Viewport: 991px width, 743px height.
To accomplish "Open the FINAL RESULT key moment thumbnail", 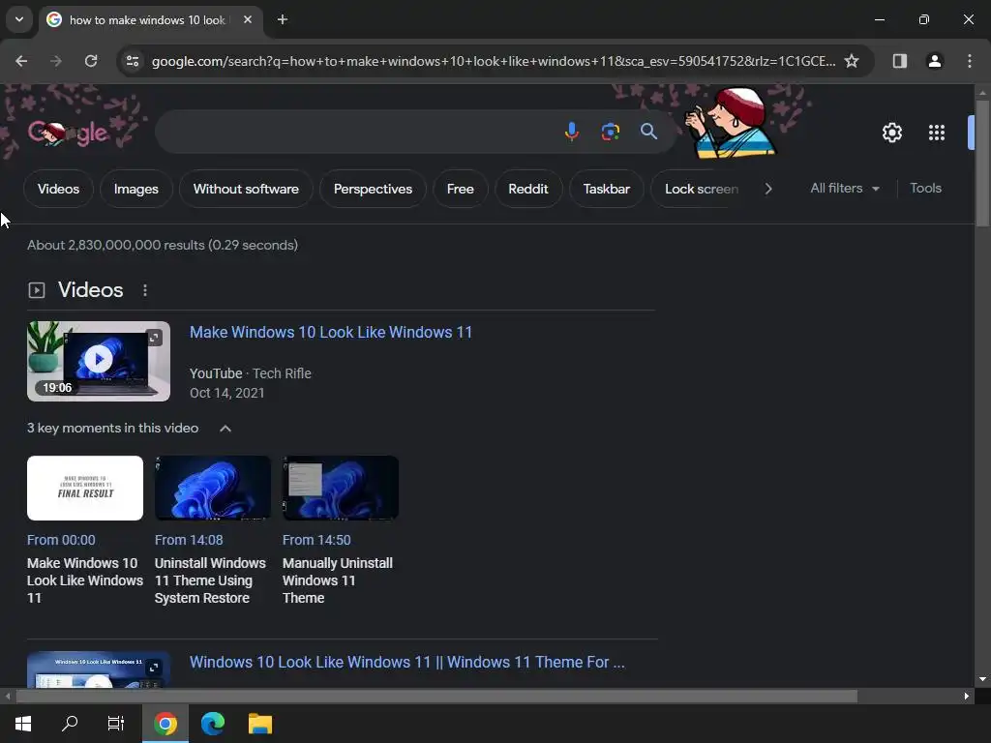I will pos(85,488).
